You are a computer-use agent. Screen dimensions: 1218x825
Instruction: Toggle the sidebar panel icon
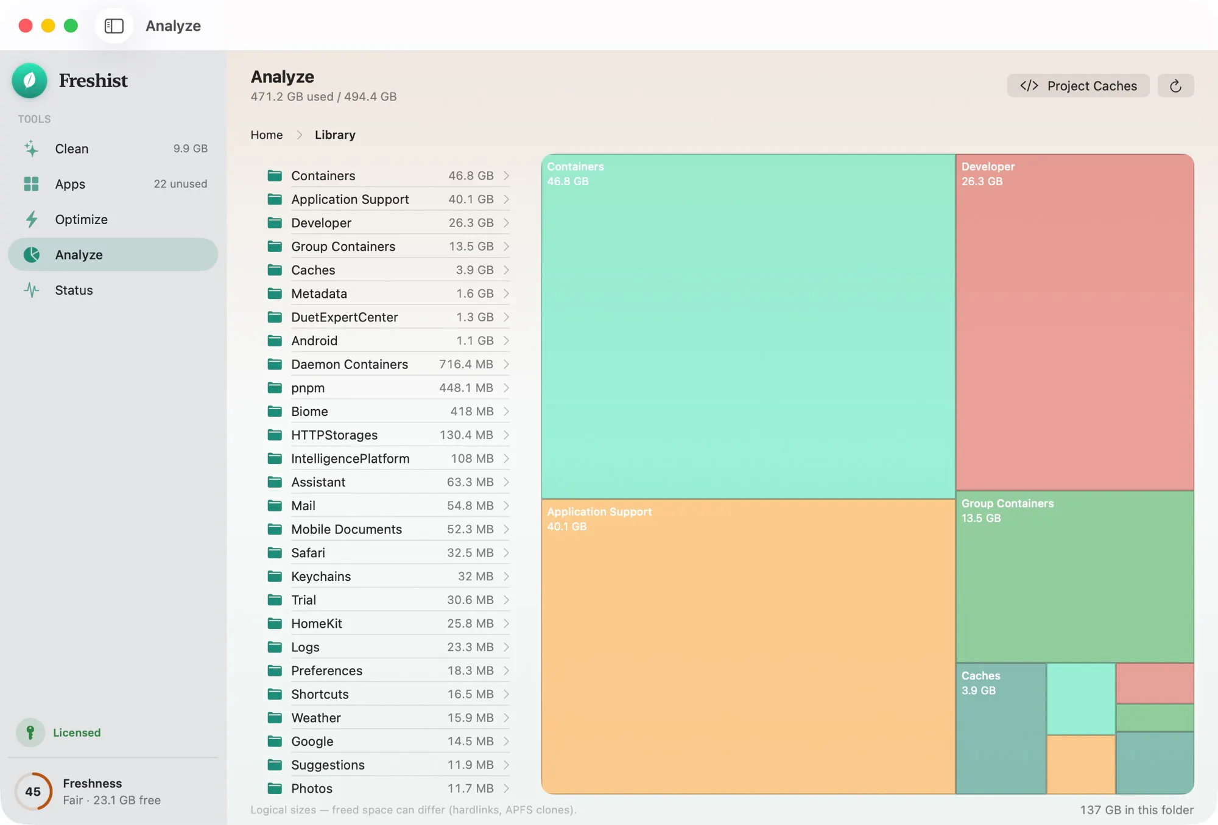[114, 26]
